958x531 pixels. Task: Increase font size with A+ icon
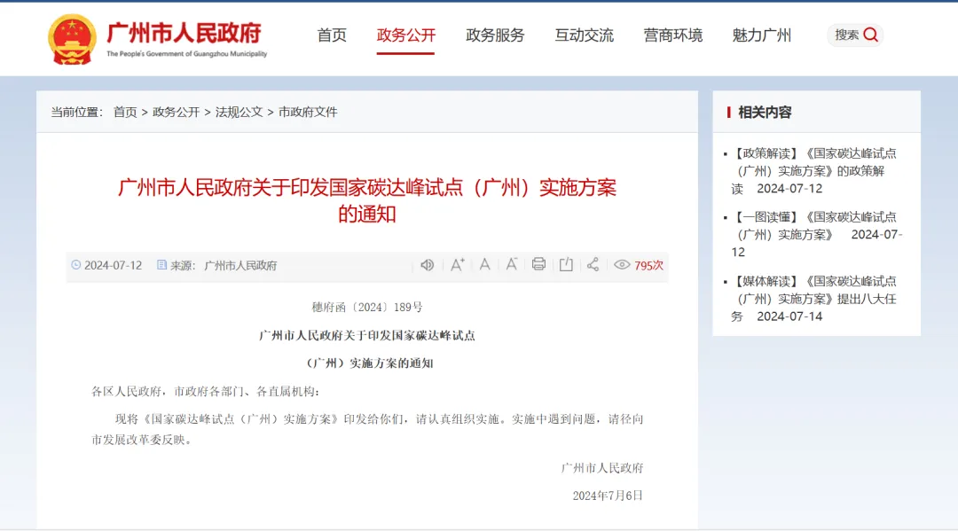[457, 264]
